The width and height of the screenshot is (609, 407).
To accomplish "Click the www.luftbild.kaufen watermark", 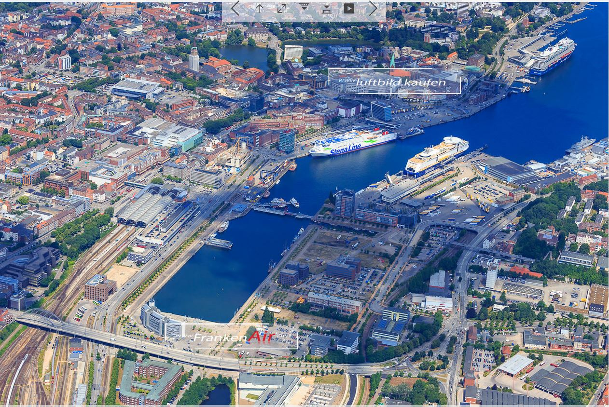I will [x=395, y=81].
